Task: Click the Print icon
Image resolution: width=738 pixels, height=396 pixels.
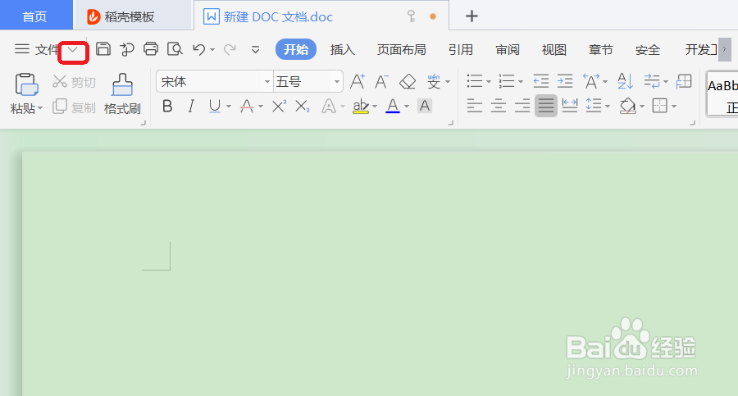Action: pos(151,49)
